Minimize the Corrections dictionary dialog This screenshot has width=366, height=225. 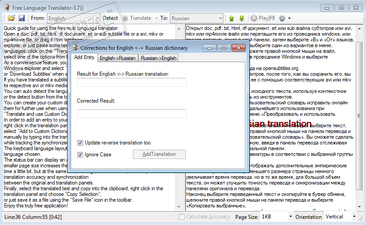click(209, 48)
